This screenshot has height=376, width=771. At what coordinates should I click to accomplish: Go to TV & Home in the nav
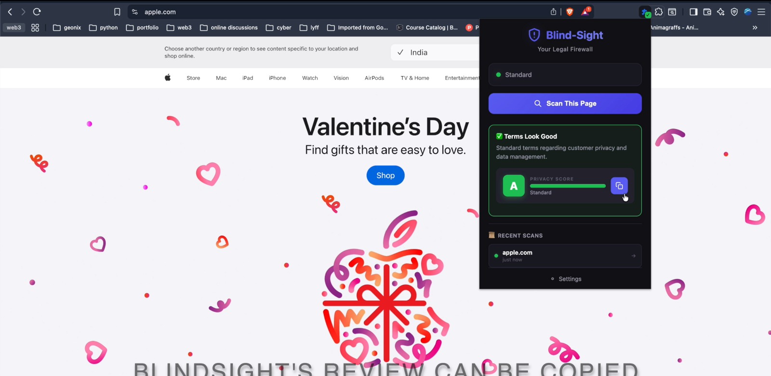point(415,78)
